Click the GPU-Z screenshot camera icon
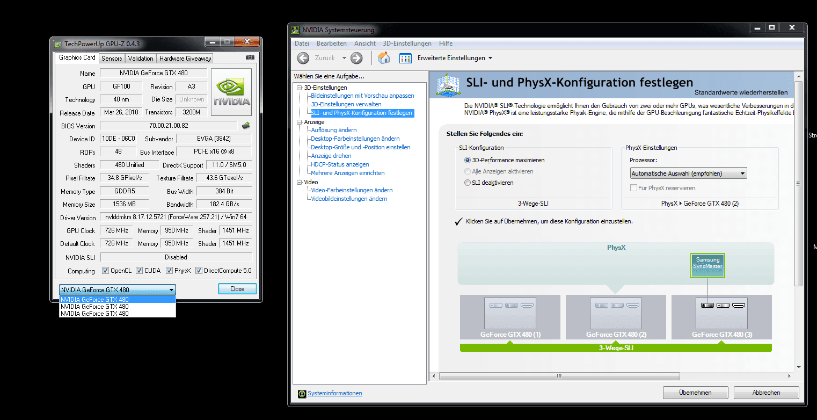This screenshot has width=817, height=420. (250, 57)
